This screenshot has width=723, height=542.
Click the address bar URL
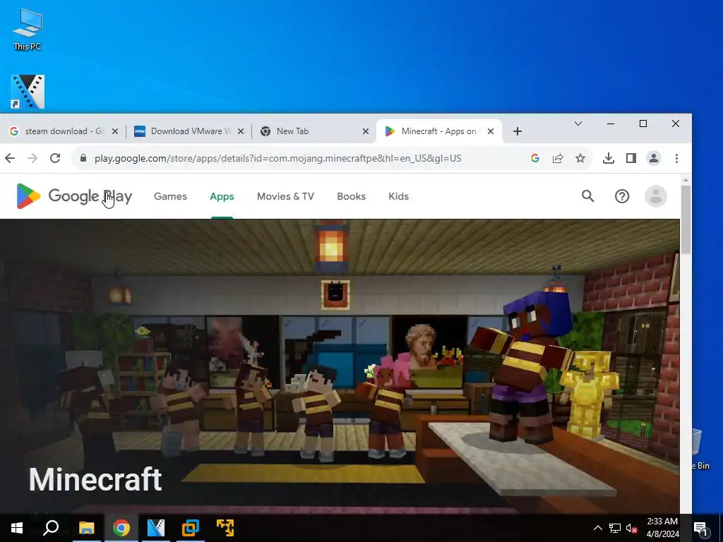point(277,159)
